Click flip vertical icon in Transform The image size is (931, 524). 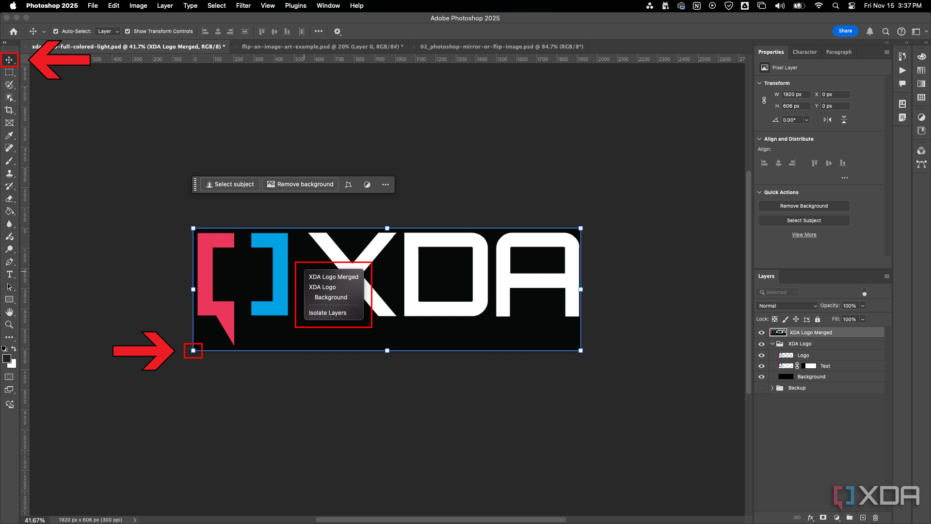click(x=844, y=120)
